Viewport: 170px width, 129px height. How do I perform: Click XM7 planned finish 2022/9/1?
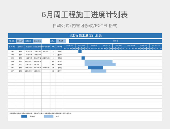click(x=37, y=71)
